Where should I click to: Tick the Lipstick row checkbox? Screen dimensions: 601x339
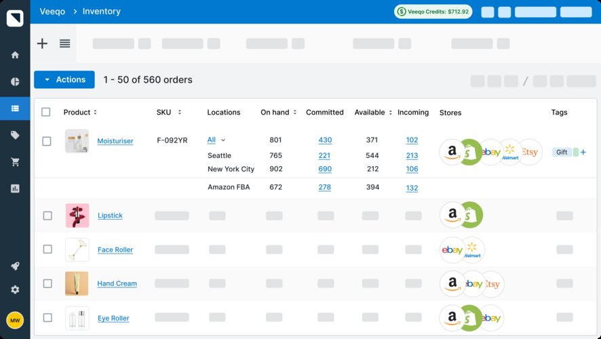coord(47,216)
